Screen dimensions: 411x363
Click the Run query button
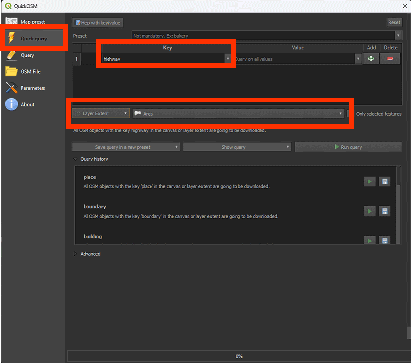click(348, 147)
